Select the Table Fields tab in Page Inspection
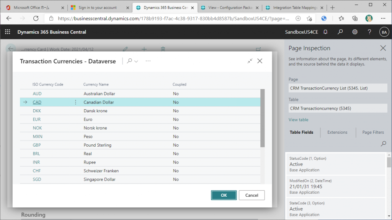 (x=301, y=132)
